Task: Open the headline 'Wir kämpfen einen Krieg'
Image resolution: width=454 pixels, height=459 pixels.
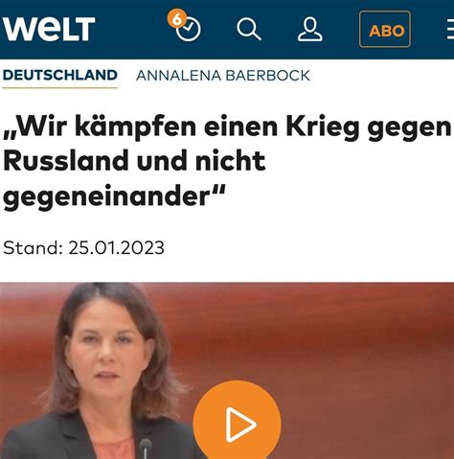Action: click(x=227, y=162)
